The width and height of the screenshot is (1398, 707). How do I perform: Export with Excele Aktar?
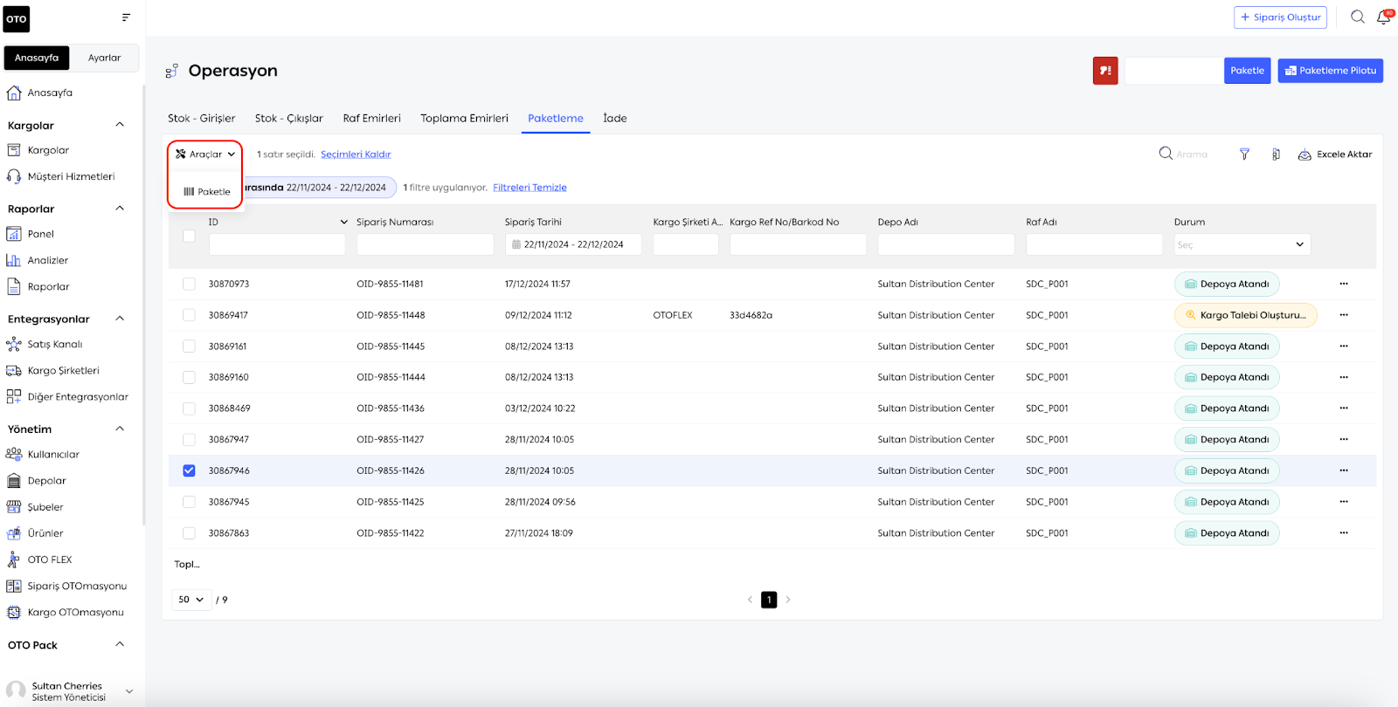pyautogui.click(x=1334, y=154)
